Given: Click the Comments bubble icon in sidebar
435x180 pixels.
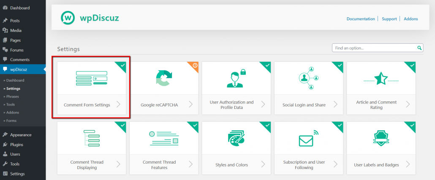Looking at the screenshot, I should point(5,59).
